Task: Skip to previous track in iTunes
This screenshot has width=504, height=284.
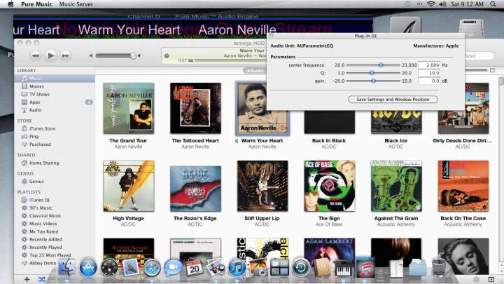Action: click(x=36, y=55)
